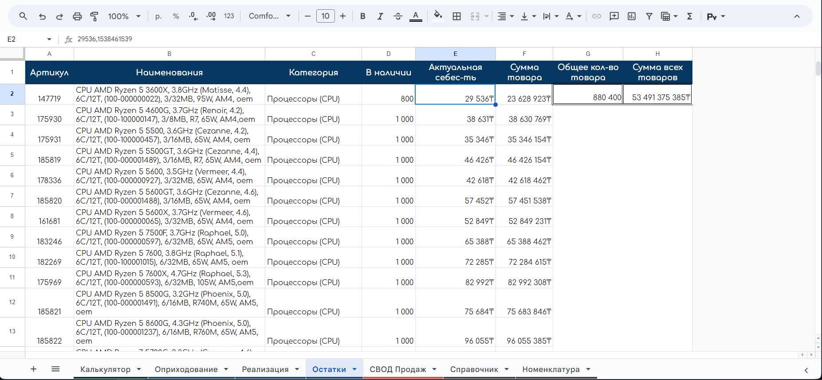Screen dimensions: 822x380
Task: Select the Категория header cell
Action: (x=313, y=72)
